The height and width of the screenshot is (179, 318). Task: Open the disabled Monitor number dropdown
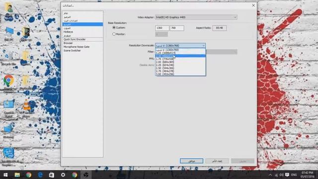coord(161,34)
